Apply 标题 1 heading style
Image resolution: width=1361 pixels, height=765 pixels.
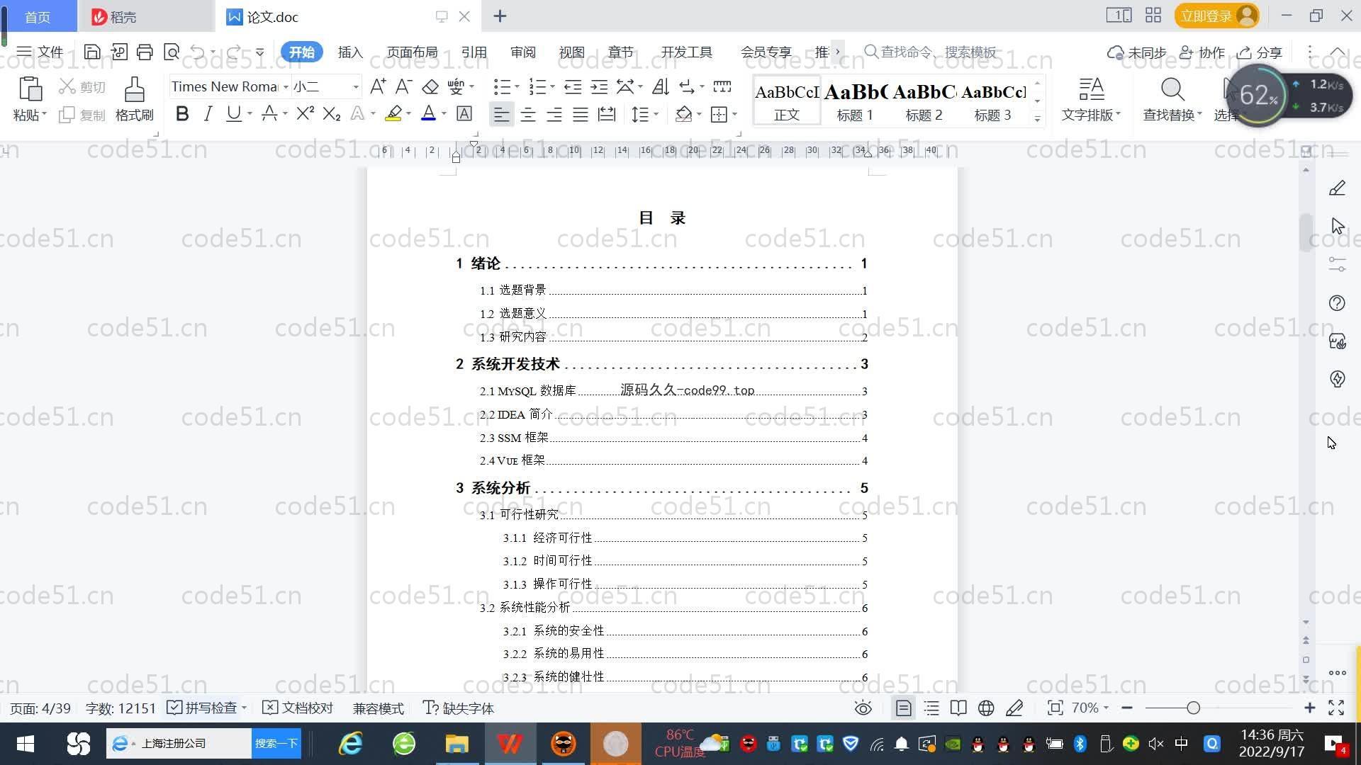(856, 101)
